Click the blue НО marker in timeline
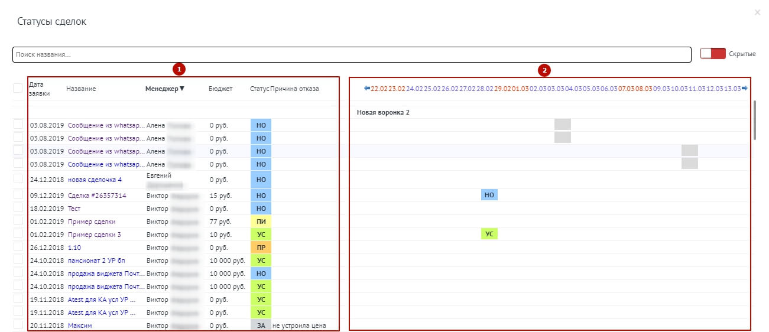This screenshot has height=332, width=769. tap(489, 195)
